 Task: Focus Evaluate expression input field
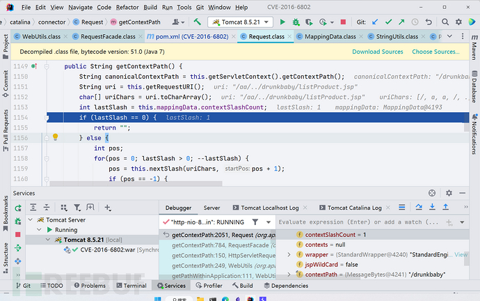(360, 222)
